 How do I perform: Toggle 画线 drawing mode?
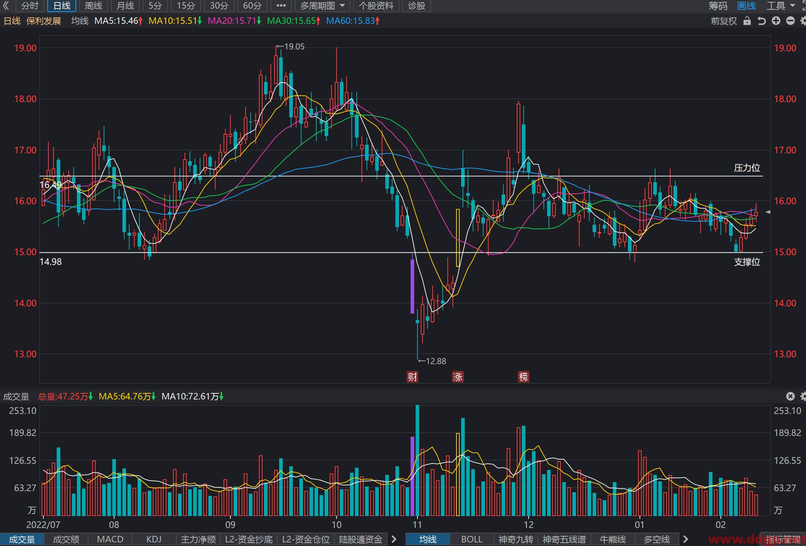746,6
